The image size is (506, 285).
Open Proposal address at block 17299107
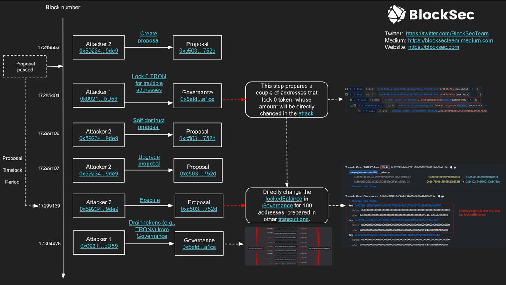tap(197, 174)
